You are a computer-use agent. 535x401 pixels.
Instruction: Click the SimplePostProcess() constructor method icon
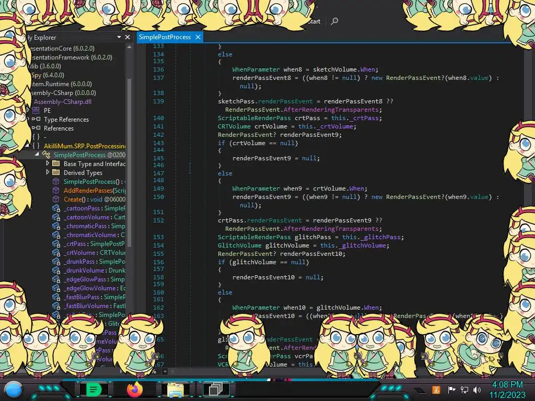[56, 181]
